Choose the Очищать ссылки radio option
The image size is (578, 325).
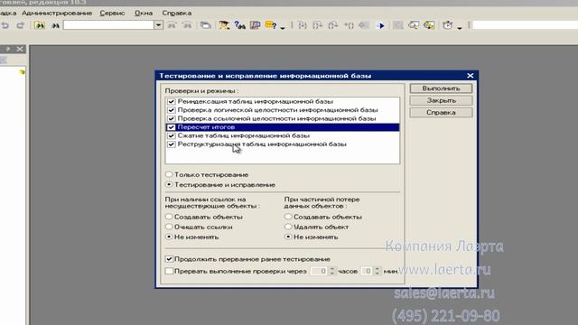[x=169, y=227]
